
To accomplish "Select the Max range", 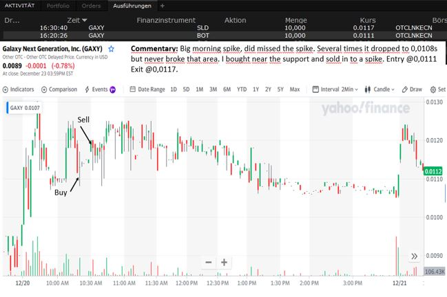I will [295, 89].
